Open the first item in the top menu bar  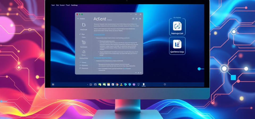(x=53, y=5)
